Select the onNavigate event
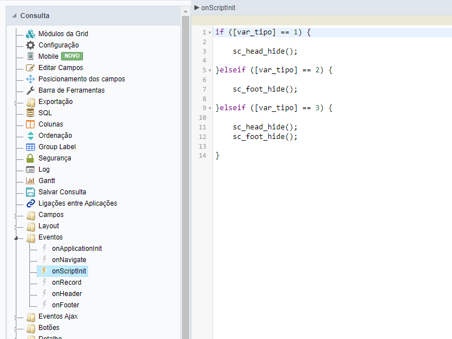The width and height of the screenshot is (452, 339). 69,260
